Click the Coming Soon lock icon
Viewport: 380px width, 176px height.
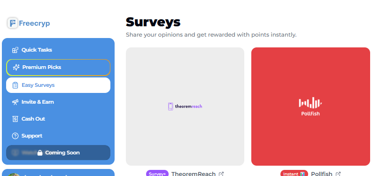coord(40,153)
